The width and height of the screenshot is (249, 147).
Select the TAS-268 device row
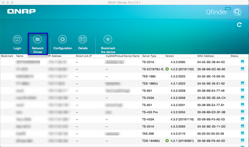point(124,134)
